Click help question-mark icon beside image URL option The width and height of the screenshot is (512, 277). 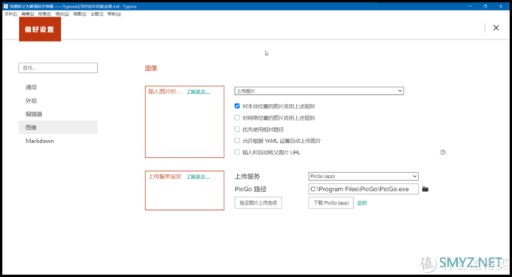click(x=443, y=152)
